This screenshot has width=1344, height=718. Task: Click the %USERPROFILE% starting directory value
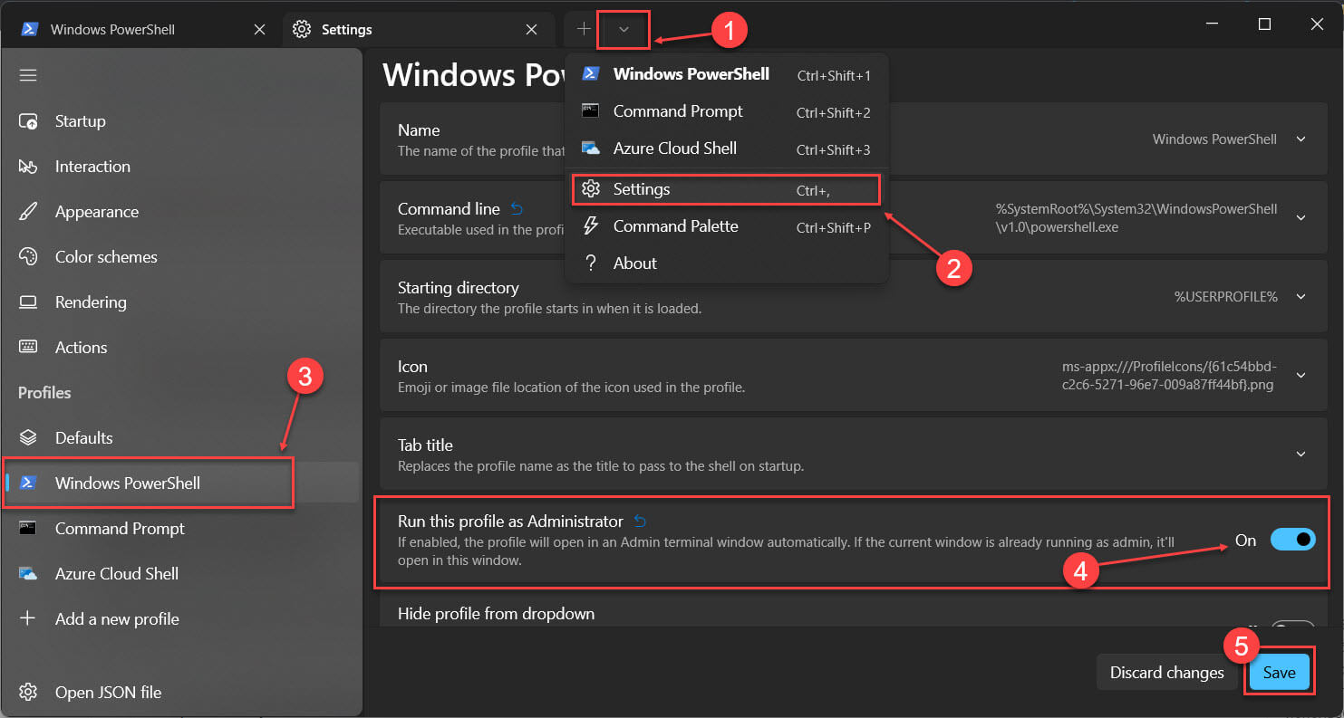[1226, 297]
